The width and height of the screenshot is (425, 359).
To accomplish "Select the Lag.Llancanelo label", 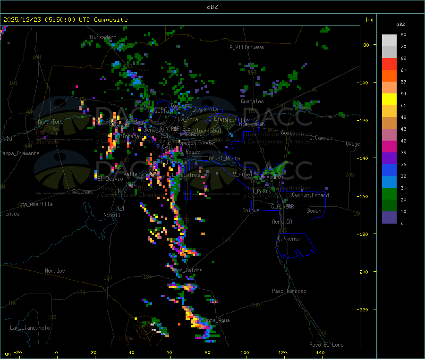I will (30, 328).
